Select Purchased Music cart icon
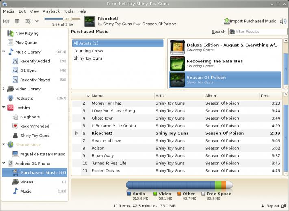The image size is (289, 211). pos(15,172)
